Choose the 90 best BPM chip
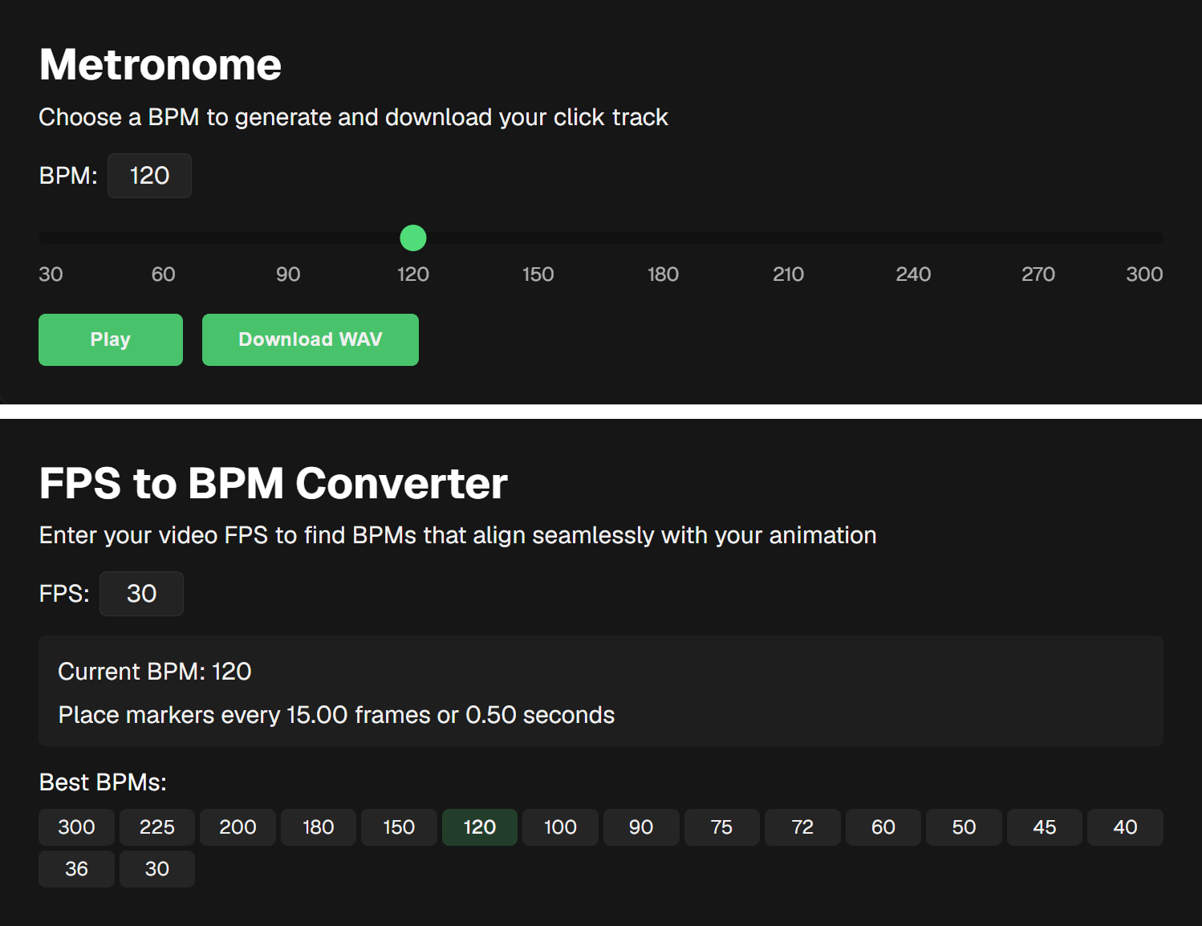The height and width of the screenshot is (926, 1202). pos(641,827)
